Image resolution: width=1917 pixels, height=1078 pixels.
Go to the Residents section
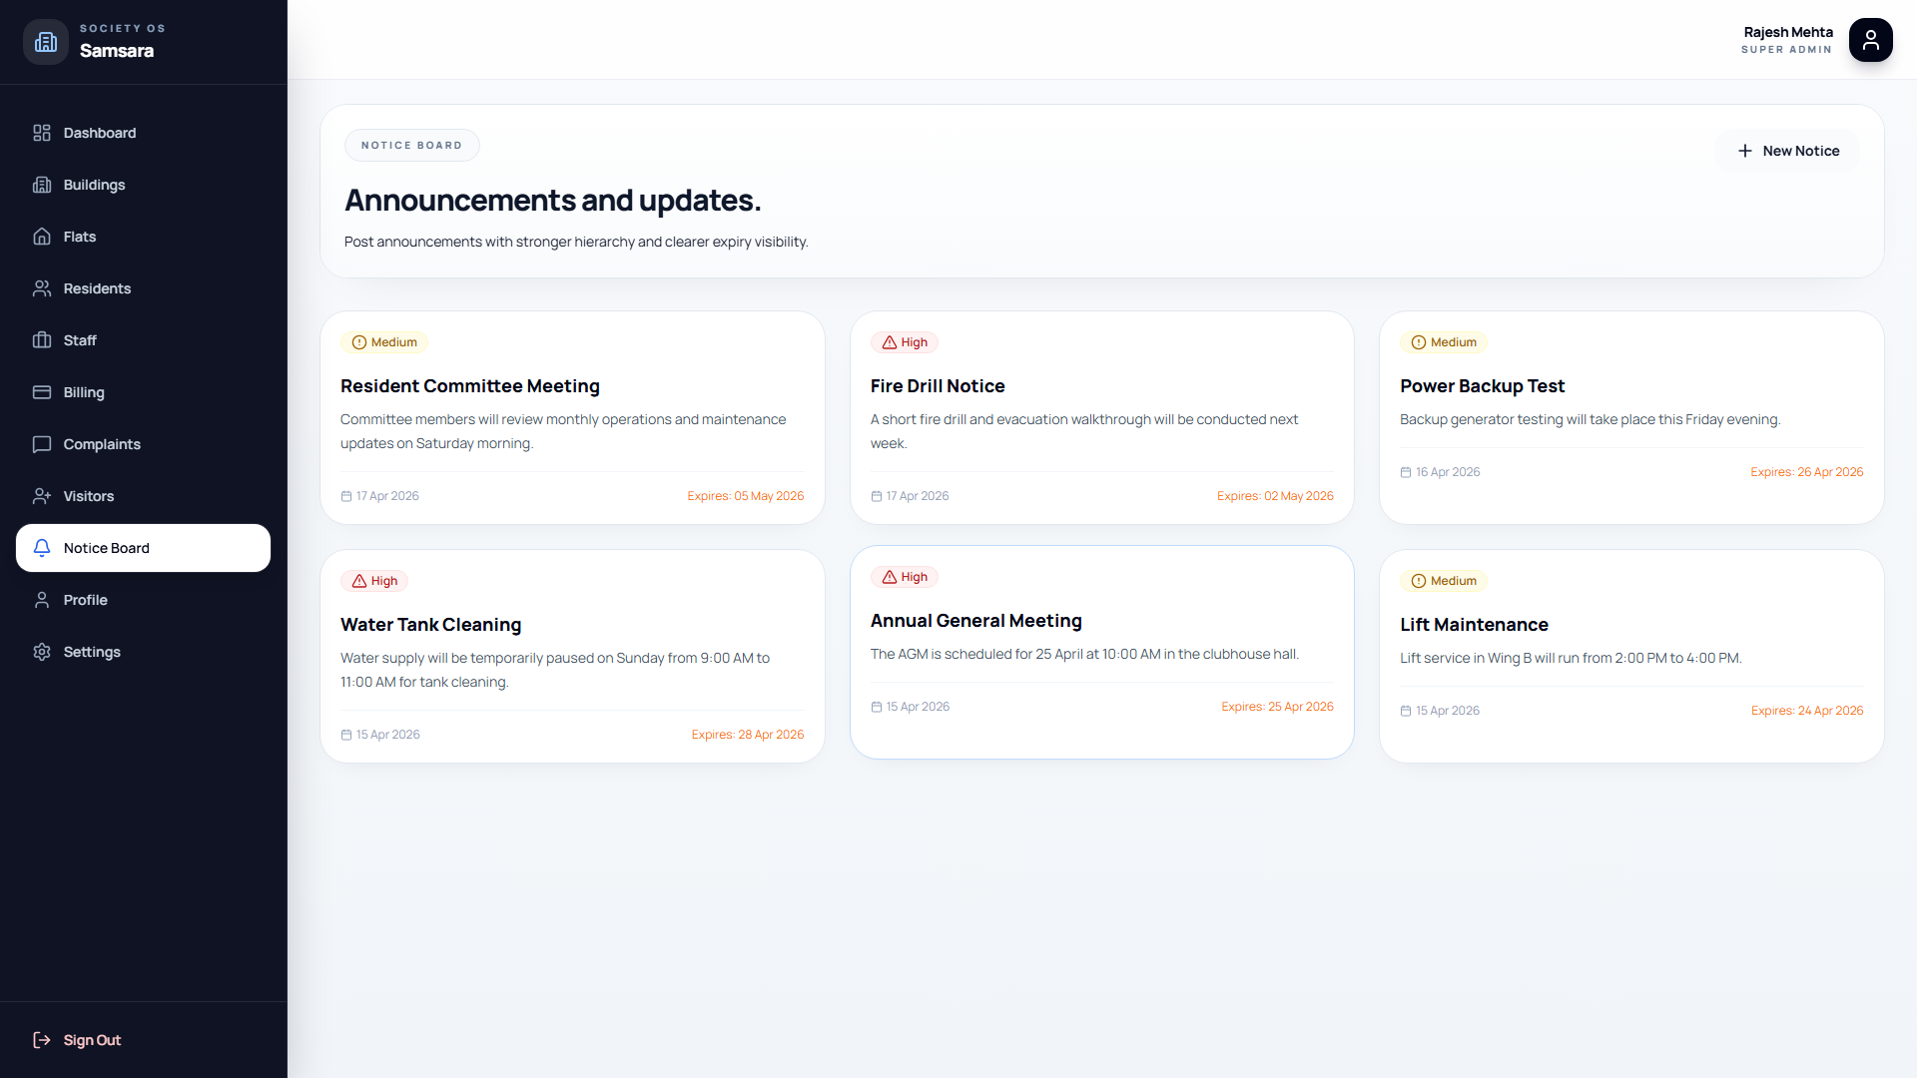(97, 288)
